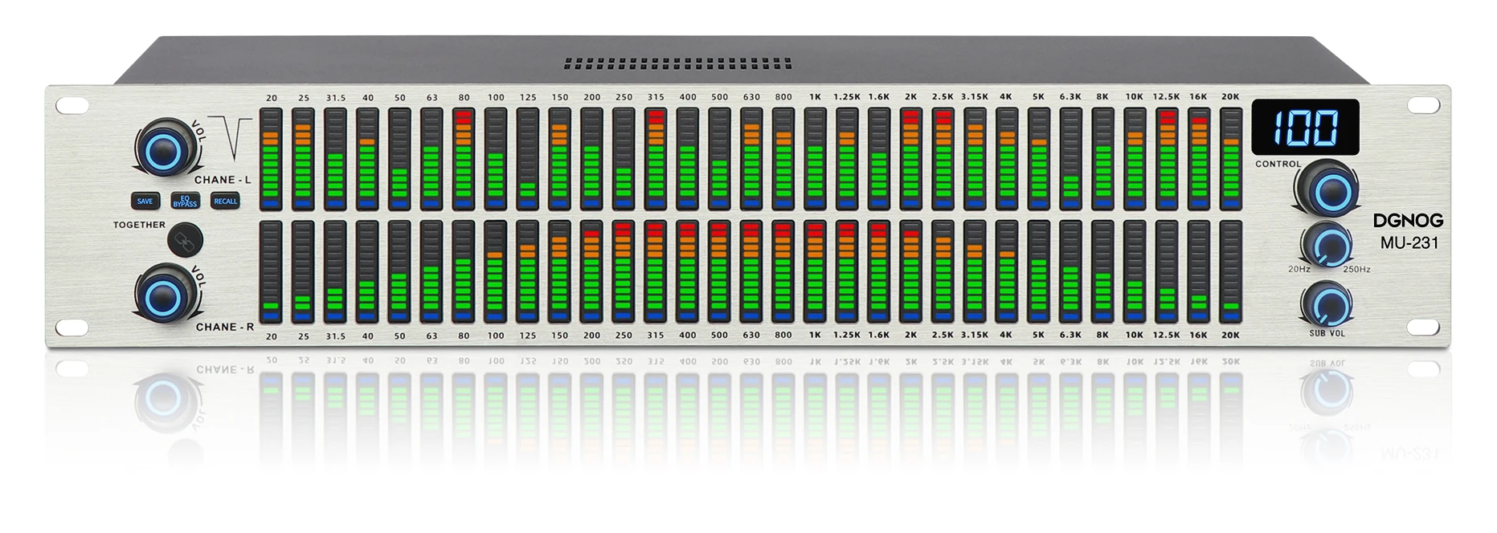Hit the RECALL button
Viewport: 1497px width, 533px height.
225,201
